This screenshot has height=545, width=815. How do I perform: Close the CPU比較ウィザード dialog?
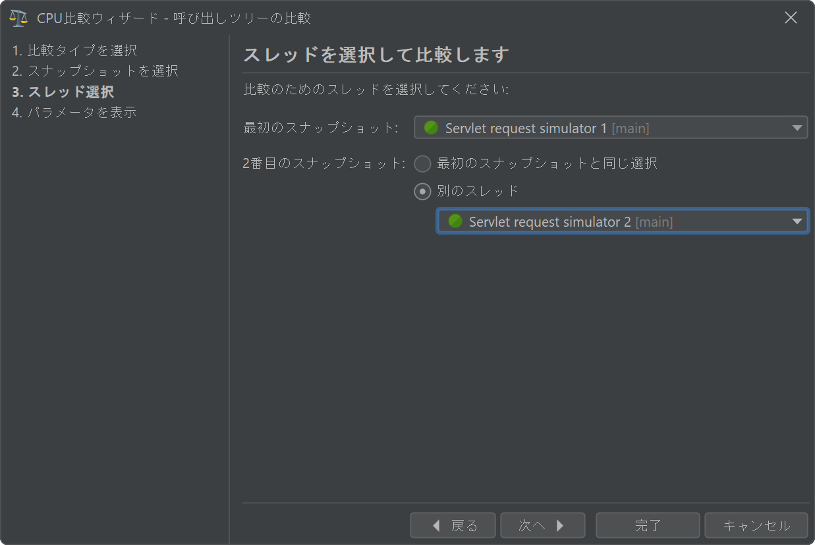[791, 18]
